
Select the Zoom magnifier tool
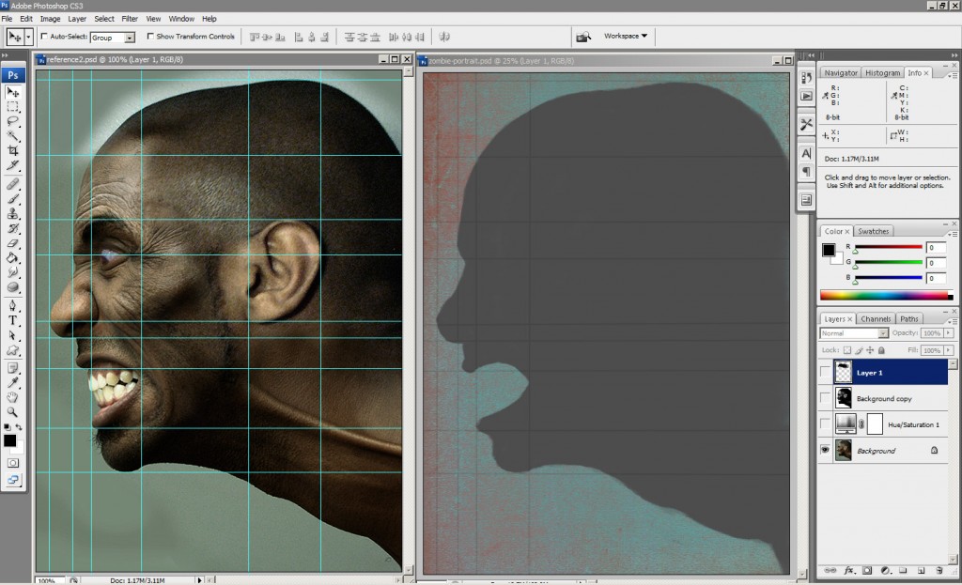13,411
